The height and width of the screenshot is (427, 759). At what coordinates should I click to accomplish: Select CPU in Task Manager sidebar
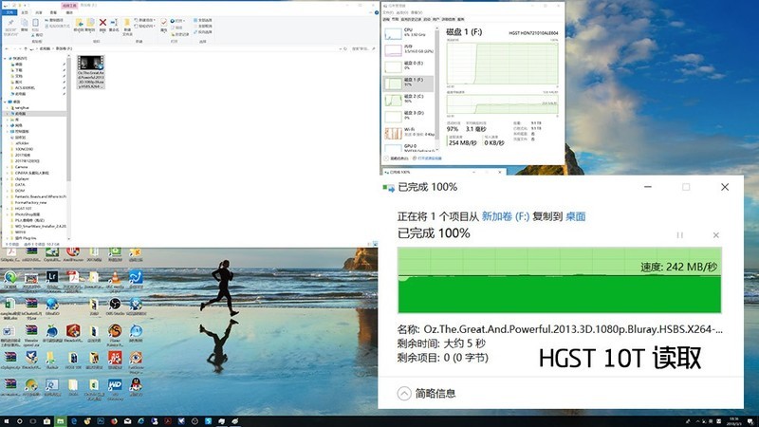click(409, 34)
